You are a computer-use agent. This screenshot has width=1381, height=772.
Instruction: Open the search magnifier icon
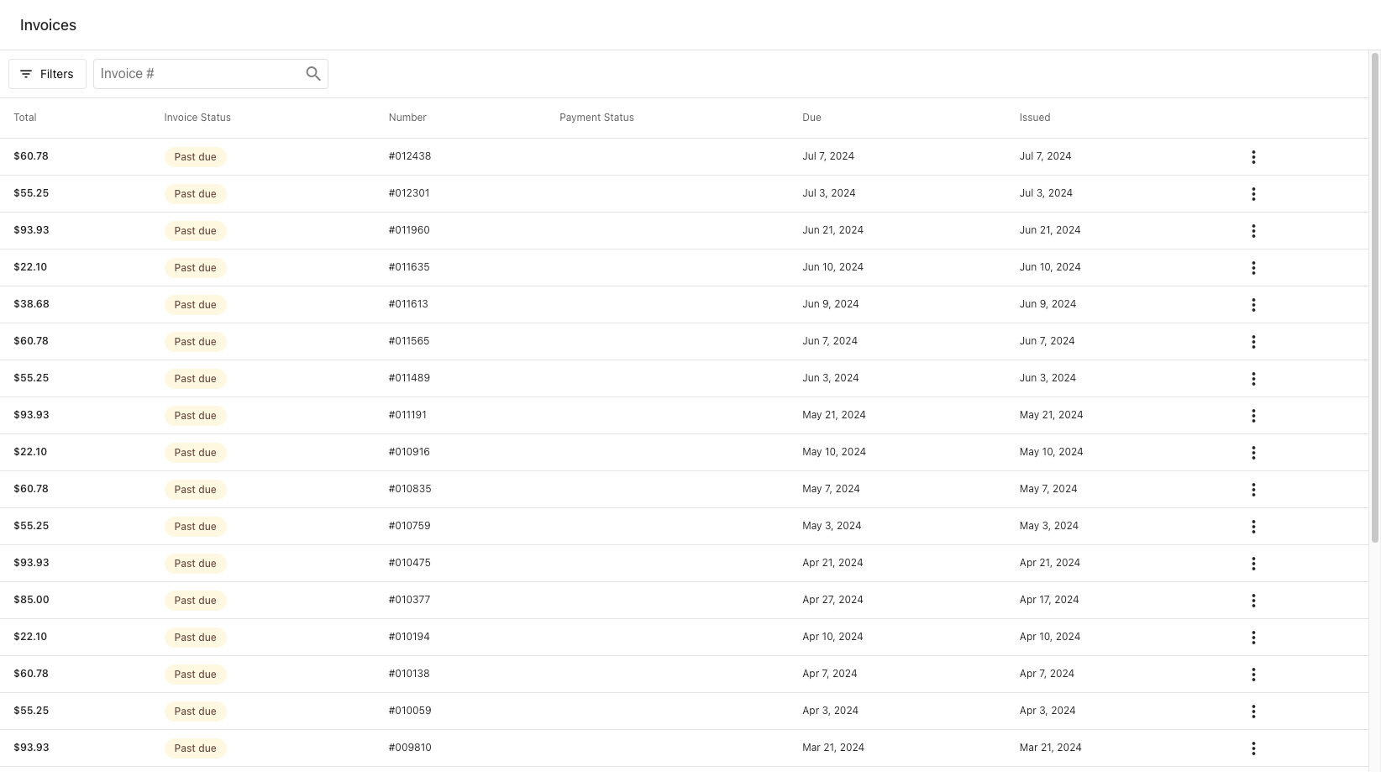[313, 74]
